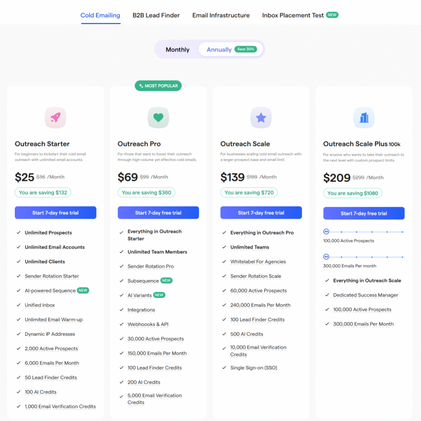
Task: Click the NEW badge next to AI Variants
Action: click(159, 295)
